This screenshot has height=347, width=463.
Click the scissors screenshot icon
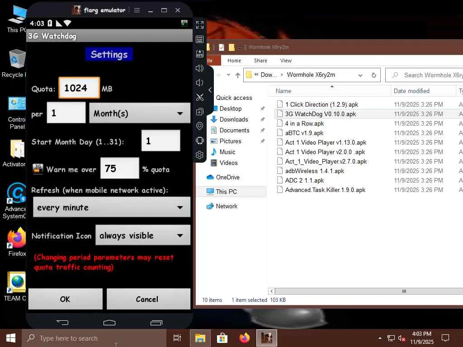click(199, 97)
